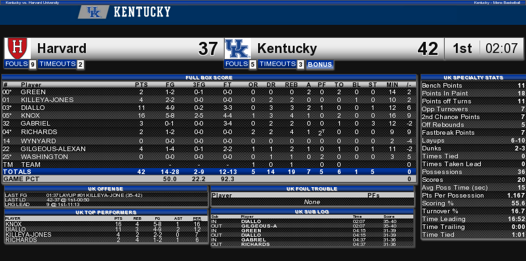Screen dimensions: 526x261
Task: Select the KNOX row in box score
Action: (209, 116)
